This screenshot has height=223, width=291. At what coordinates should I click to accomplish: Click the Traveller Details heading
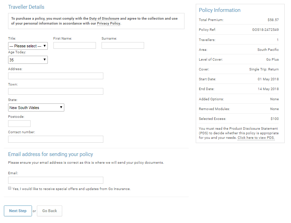pos(26,7)
